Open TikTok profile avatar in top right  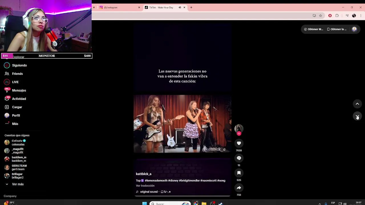coord(354,29)
